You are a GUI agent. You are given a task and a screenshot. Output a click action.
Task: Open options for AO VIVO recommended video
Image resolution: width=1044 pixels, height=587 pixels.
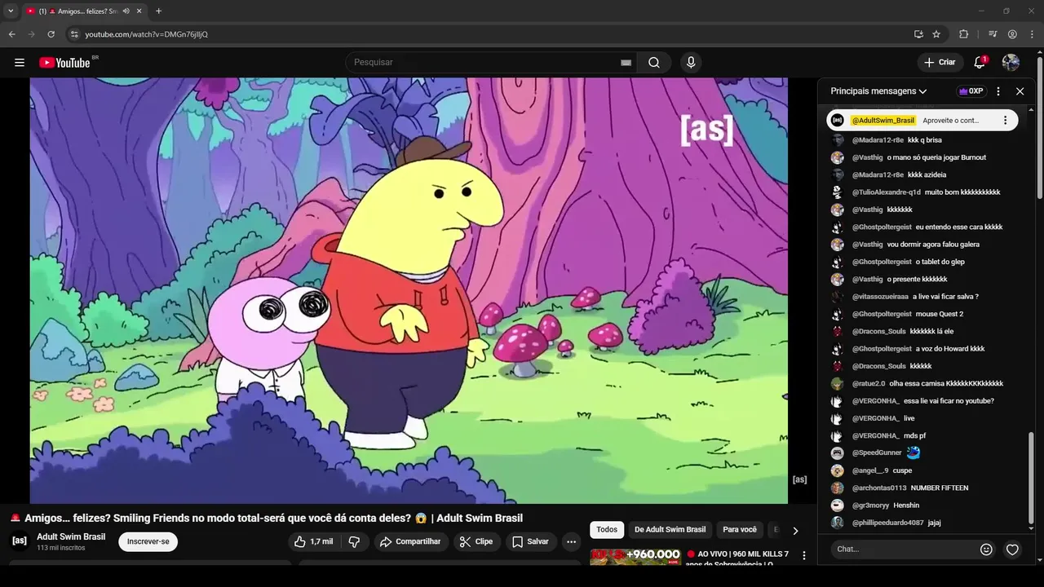[803, 555]
